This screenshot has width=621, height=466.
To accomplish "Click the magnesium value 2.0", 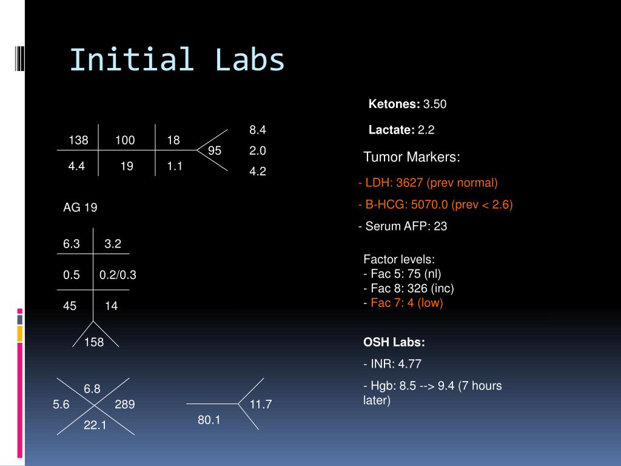I will pos(257,150).
